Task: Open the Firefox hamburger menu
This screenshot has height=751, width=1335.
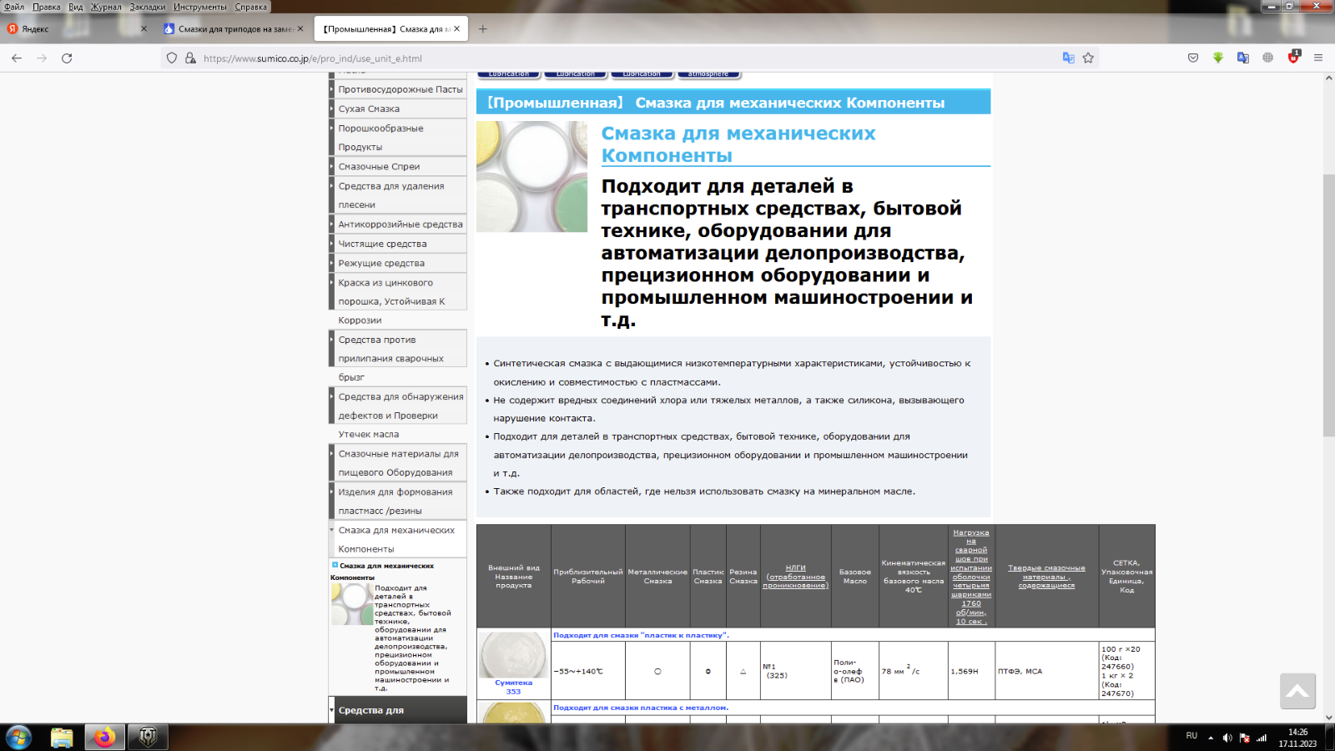Action: tap(1318, 58)
